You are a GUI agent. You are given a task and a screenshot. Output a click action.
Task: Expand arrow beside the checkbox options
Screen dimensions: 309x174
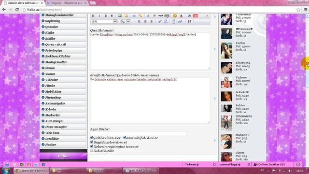[215, 140]
